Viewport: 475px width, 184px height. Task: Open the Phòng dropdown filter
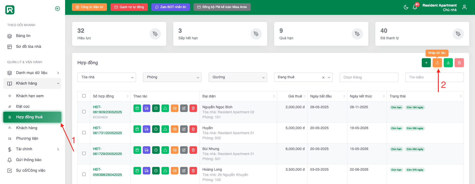(x=172, y=77)
